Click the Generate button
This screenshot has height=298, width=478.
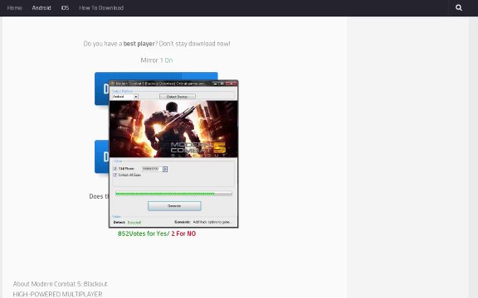pyautogui.click(x=174, y=206)
